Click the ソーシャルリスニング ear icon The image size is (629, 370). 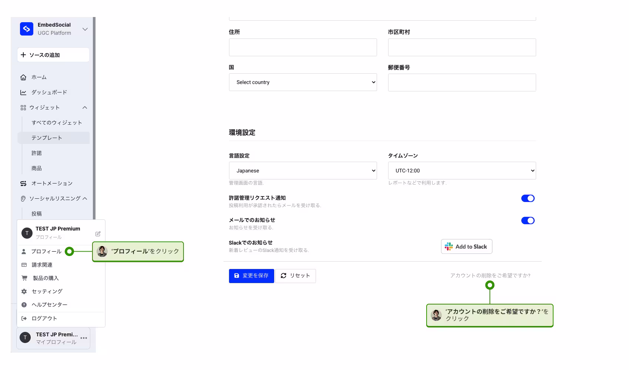click(x=23, y=199)
